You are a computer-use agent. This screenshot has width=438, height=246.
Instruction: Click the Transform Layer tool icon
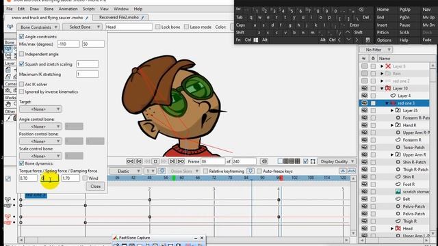(x=8, y=70)
